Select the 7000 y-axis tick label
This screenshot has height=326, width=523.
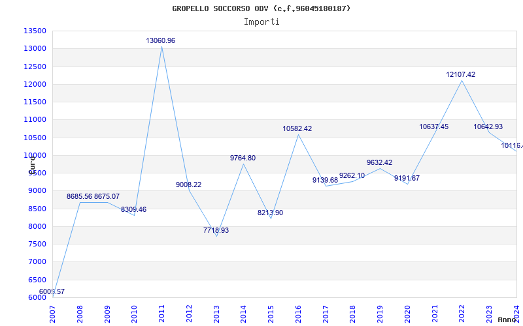tap(37, 262)
